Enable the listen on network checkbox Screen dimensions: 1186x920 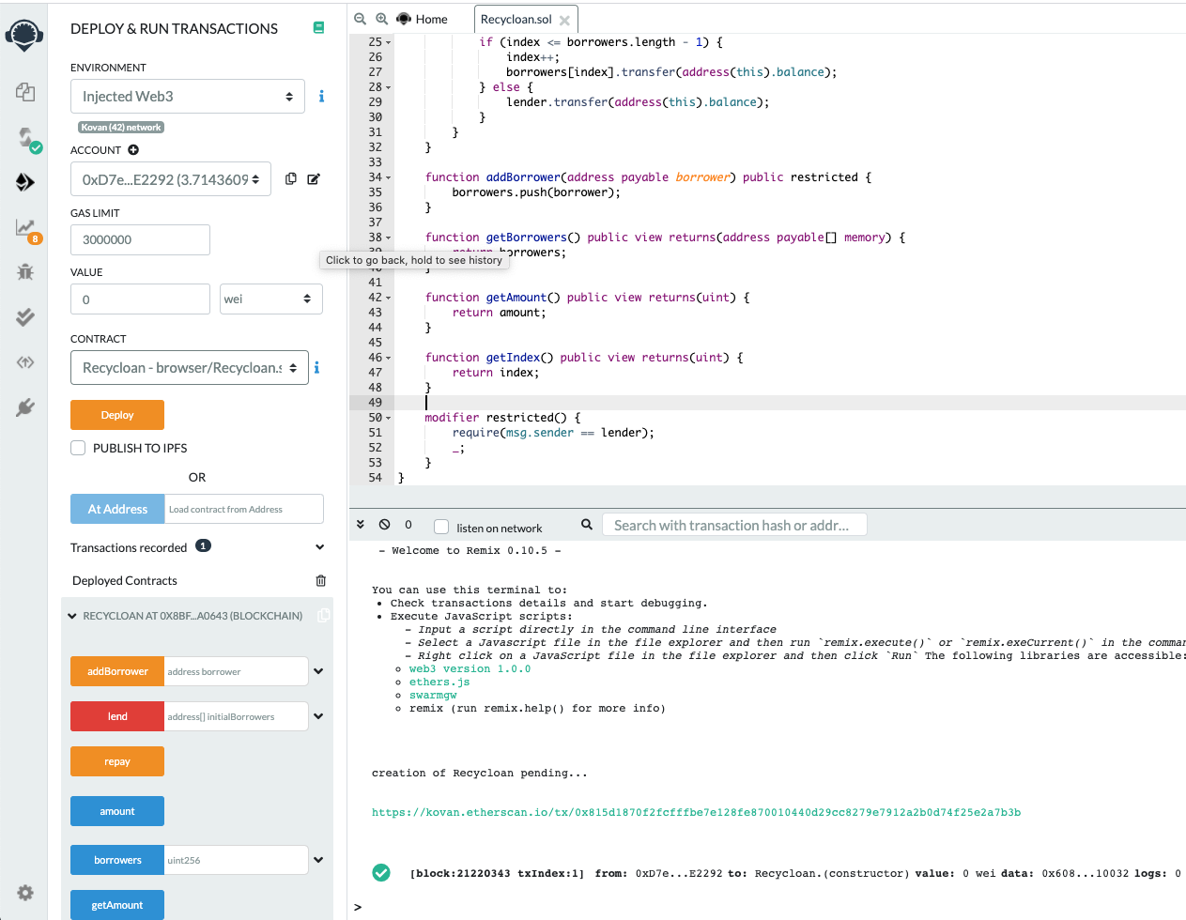(441, 527)
